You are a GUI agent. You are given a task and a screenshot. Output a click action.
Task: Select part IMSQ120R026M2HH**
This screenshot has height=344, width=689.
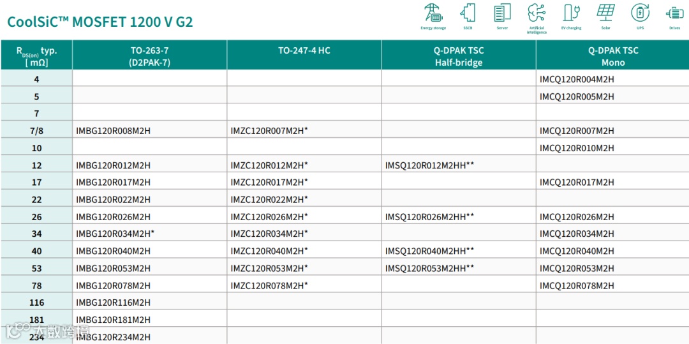click(x=430, y=216)
